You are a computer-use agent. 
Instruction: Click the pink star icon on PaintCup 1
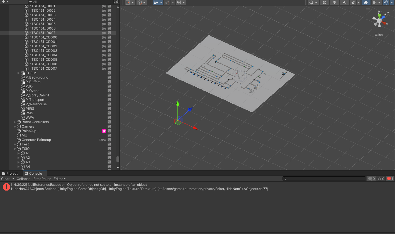104,131
